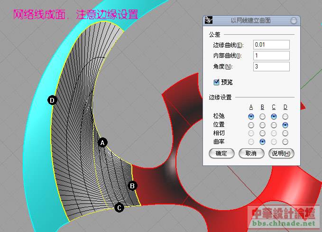Click the dialog title 以网线建立曲面
Screen dimensions: 322x232
[x=251, y=20]
